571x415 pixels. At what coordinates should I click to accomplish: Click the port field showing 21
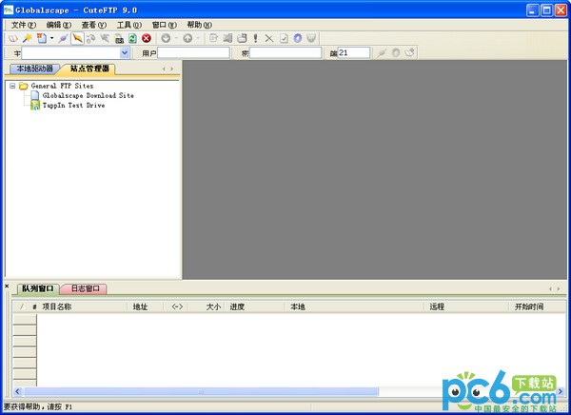tap(354, 53)
